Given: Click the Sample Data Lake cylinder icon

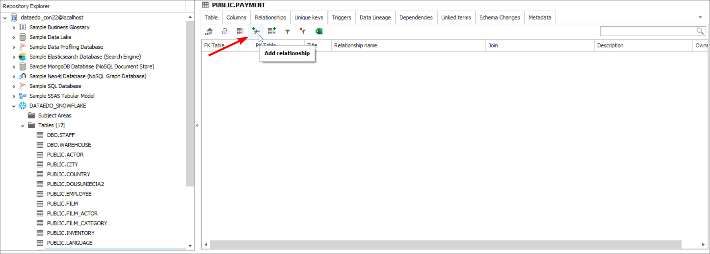Looking at the screenshot, I should pos(23,37).
